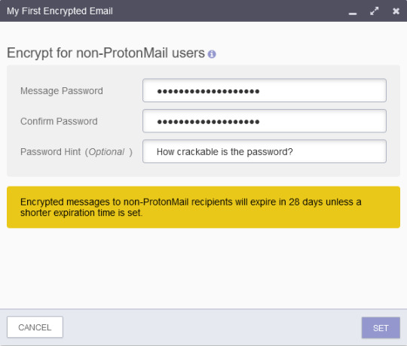The height and width of the screenshot is (346, 407).
Task: Minimize the composer with the dash icon
Action: coord(353,14)
